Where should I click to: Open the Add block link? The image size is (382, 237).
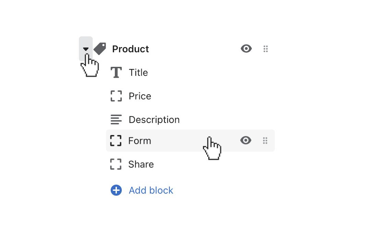point(151,190)
